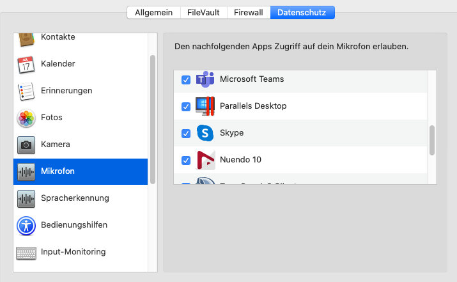Viewport: 457px width, 282px height.
Task: Select the Mikrofon category label
Action: [x=58, y=171]
